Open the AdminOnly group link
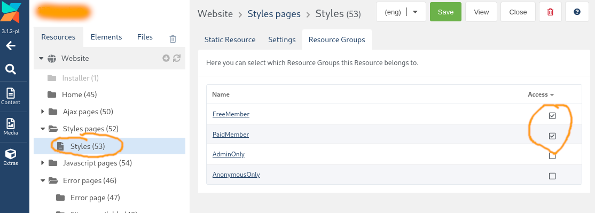Screen dimensions: 595x213 tap(229, 154)
